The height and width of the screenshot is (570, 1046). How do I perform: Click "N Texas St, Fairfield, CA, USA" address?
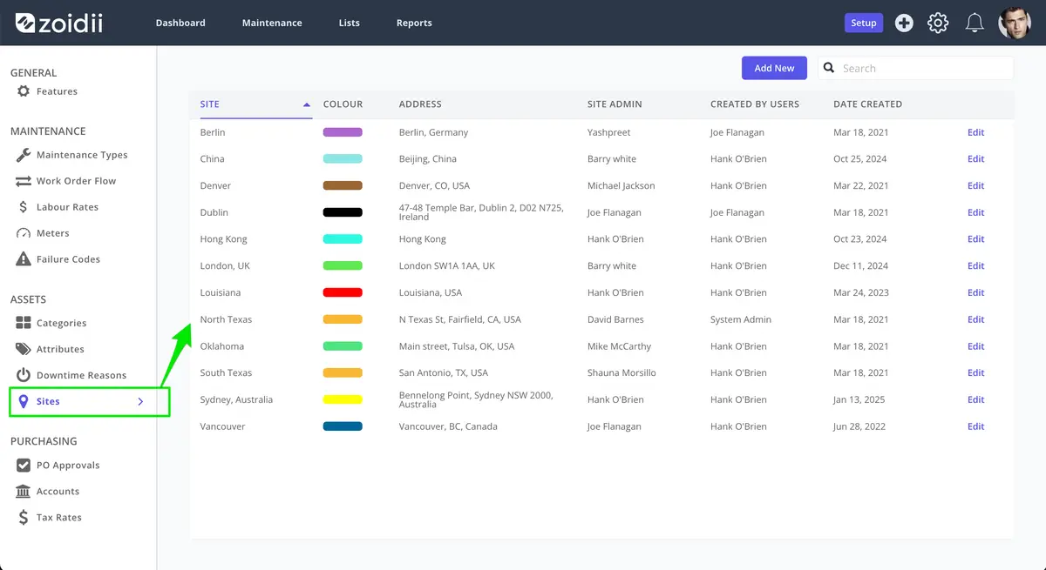click(459, 319)
